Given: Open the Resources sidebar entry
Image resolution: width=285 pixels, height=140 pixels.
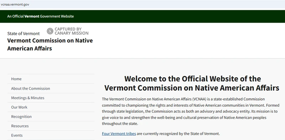Looking at the screenshot, I should tap(51, 126).
